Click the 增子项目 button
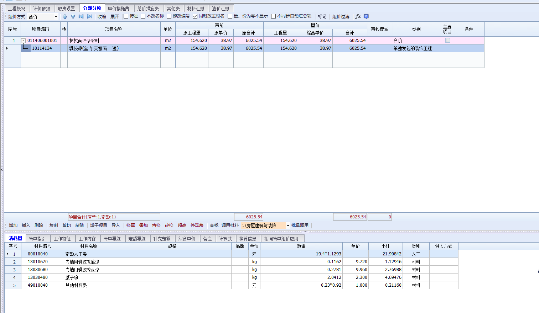Screen dimensions: 539x313 pos(99,226)
